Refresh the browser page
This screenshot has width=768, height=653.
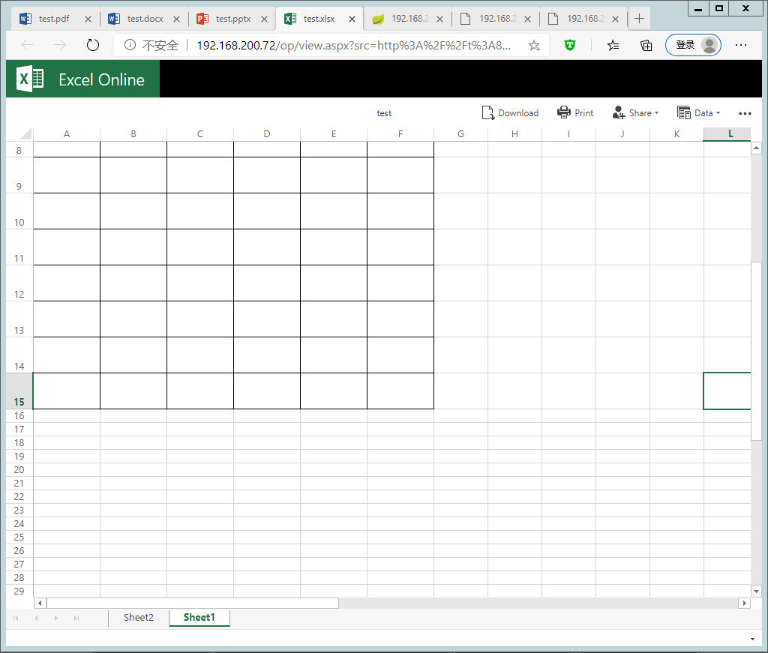click(x=92, y=45)
